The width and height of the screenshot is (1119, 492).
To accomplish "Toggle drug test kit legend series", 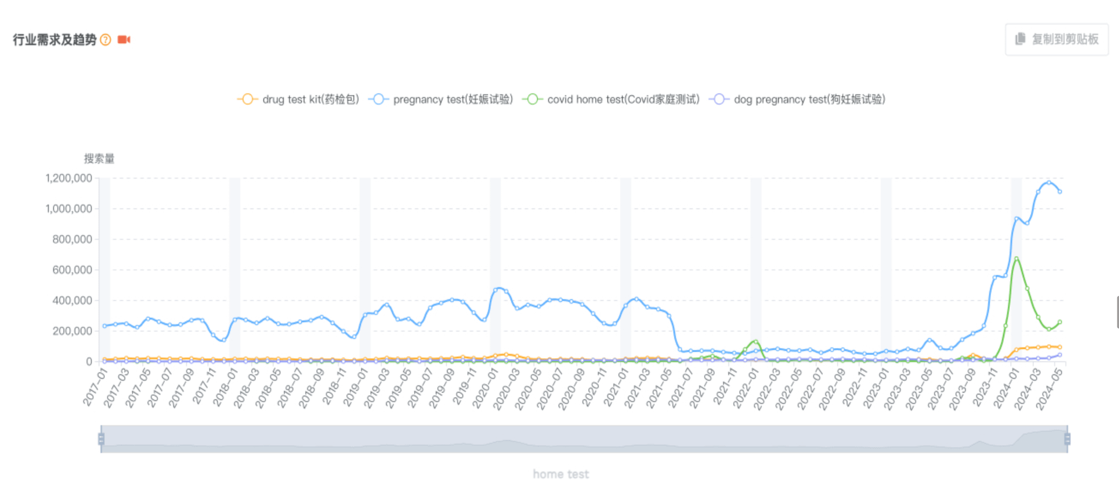I will (x=298, y=100).
